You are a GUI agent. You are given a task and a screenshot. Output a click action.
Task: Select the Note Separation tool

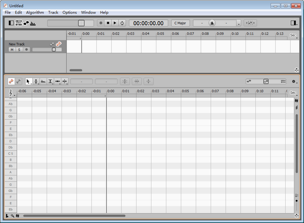(64, 81)
